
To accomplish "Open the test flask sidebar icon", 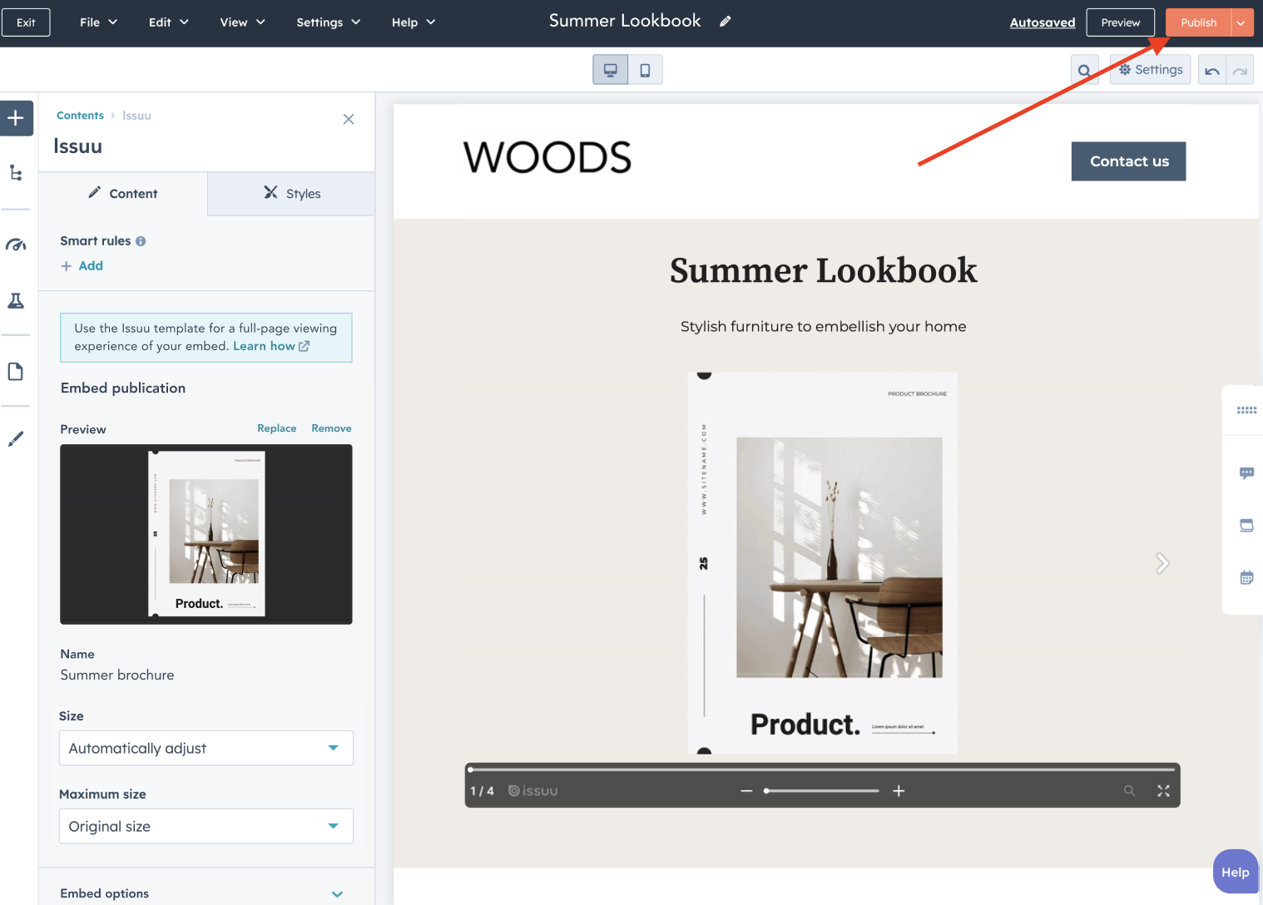I will point(16,301).
